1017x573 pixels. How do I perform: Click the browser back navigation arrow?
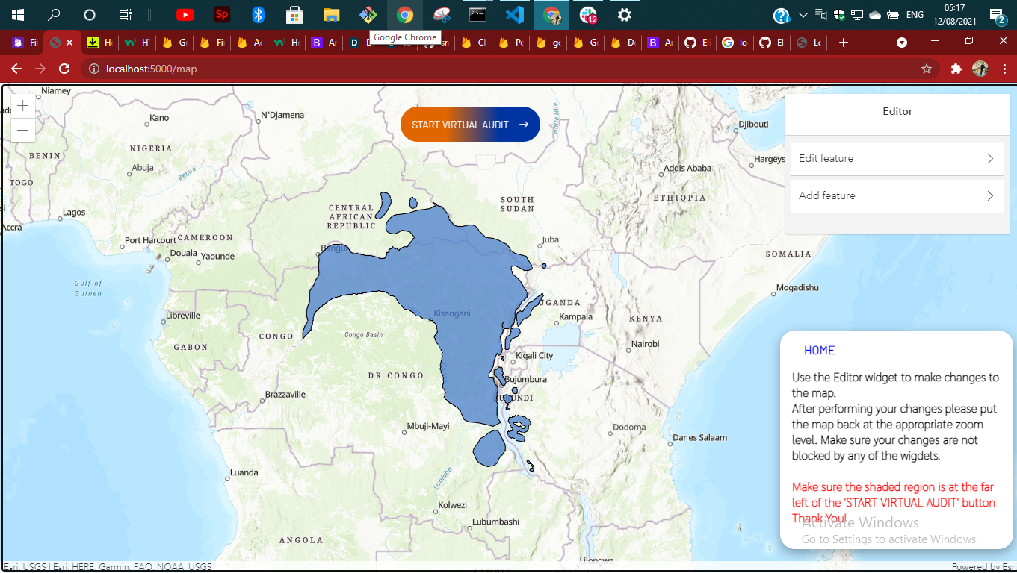(16, 68)
